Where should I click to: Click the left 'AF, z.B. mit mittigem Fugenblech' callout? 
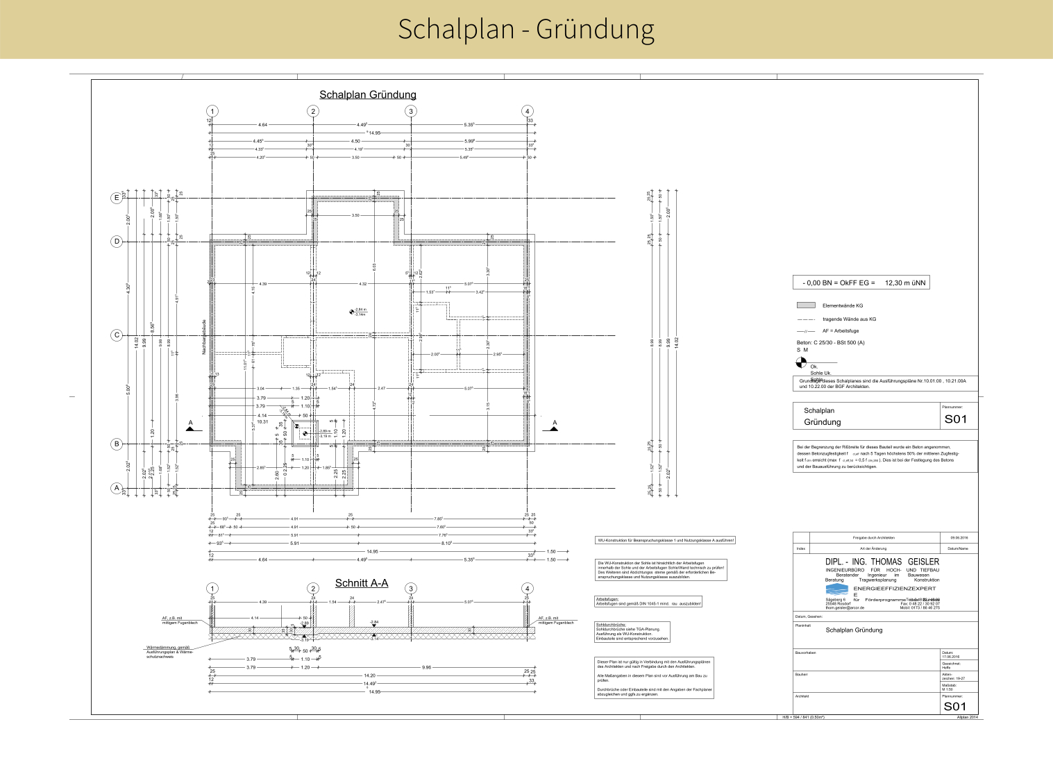point(180,620)
